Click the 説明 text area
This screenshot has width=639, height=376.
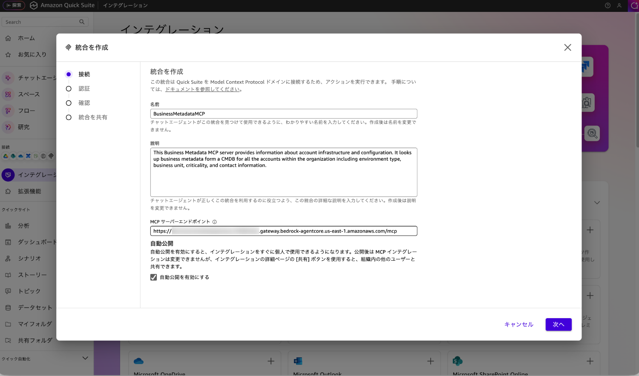(x=284, y=172)
